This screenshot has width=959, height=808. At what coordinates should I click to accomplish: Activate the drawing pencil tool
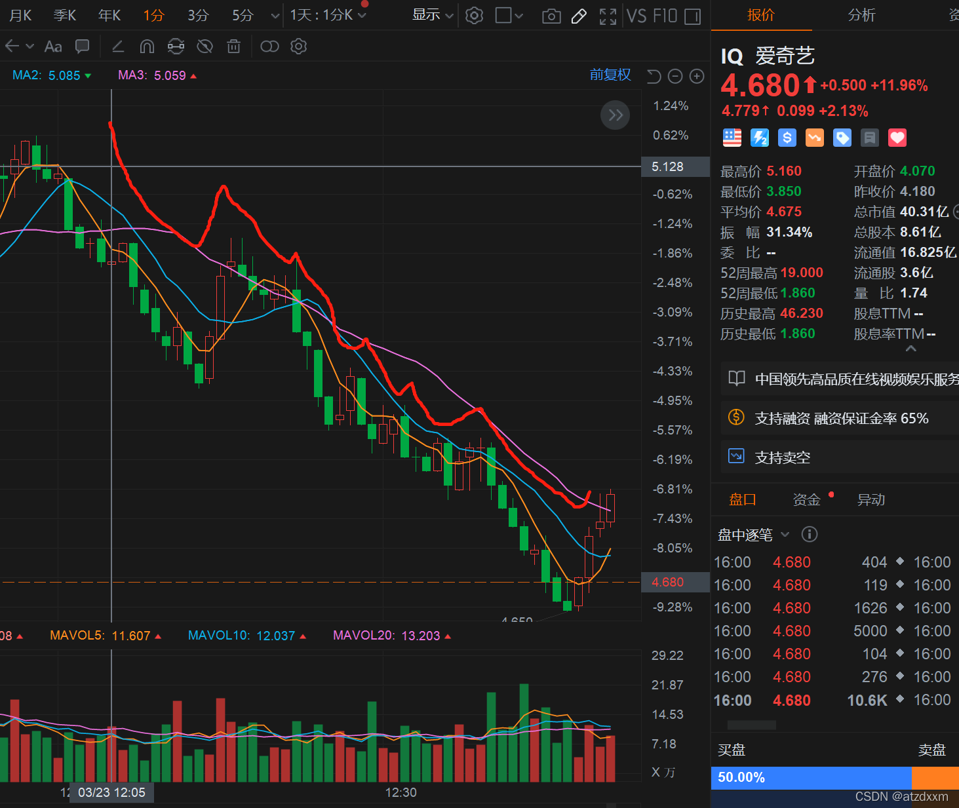point(579,16)
